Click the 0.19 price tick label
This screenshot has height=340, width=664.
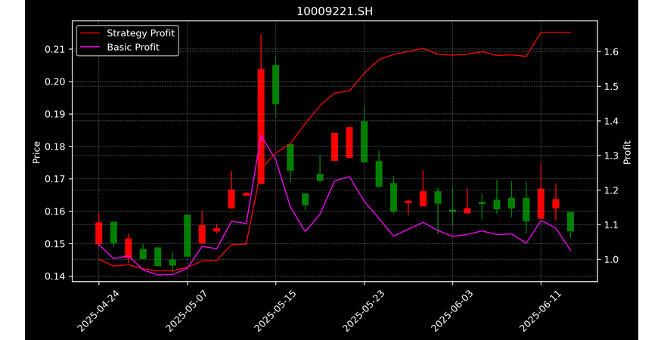[x=54, y=114]
